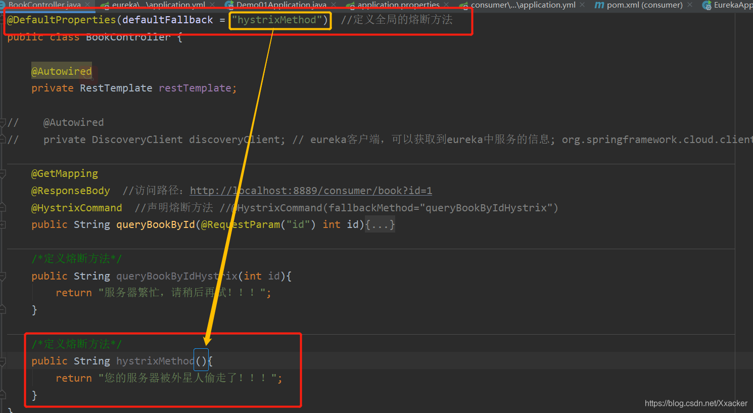Click the /*定义熔断方法*/ comment above hystrixMethod
753x413 pixels.
(77, 344)
